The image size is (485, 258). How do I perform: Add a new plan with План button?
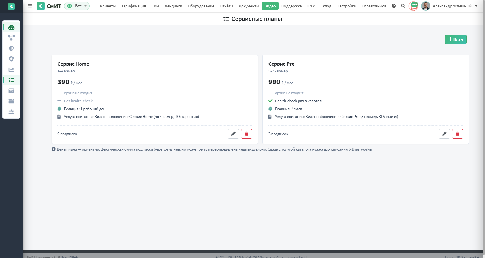click(456, 39)
